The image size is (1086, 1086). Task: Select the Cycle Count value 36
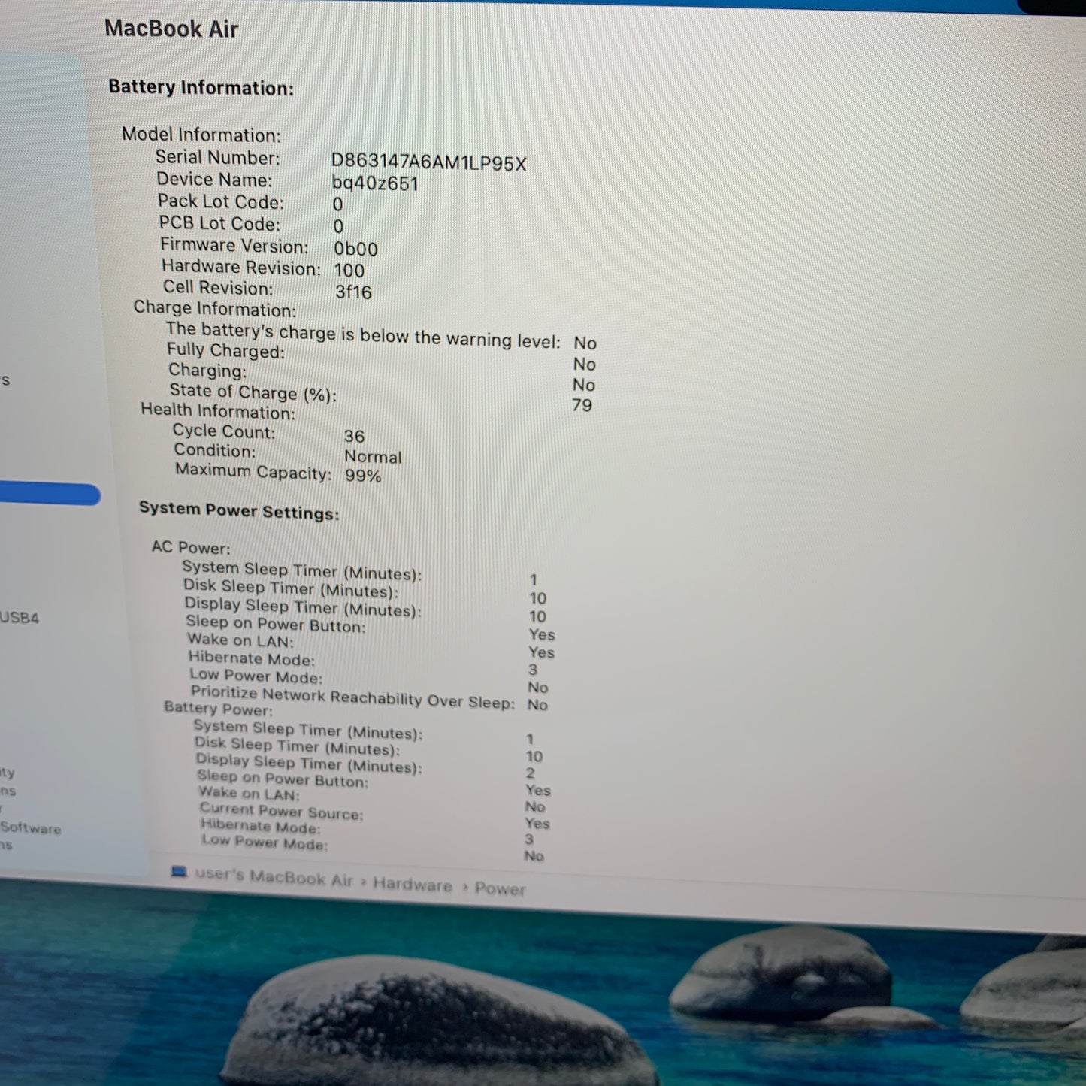point(354,436)
